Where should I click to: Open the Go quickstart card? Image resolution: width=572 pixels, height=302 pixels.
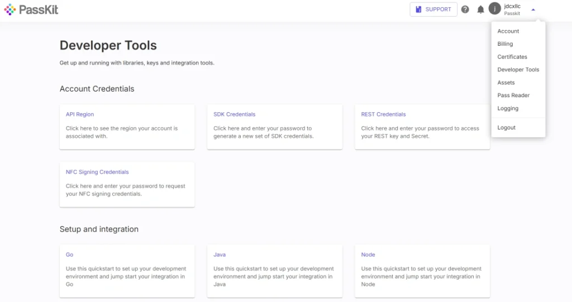point(127,271)
